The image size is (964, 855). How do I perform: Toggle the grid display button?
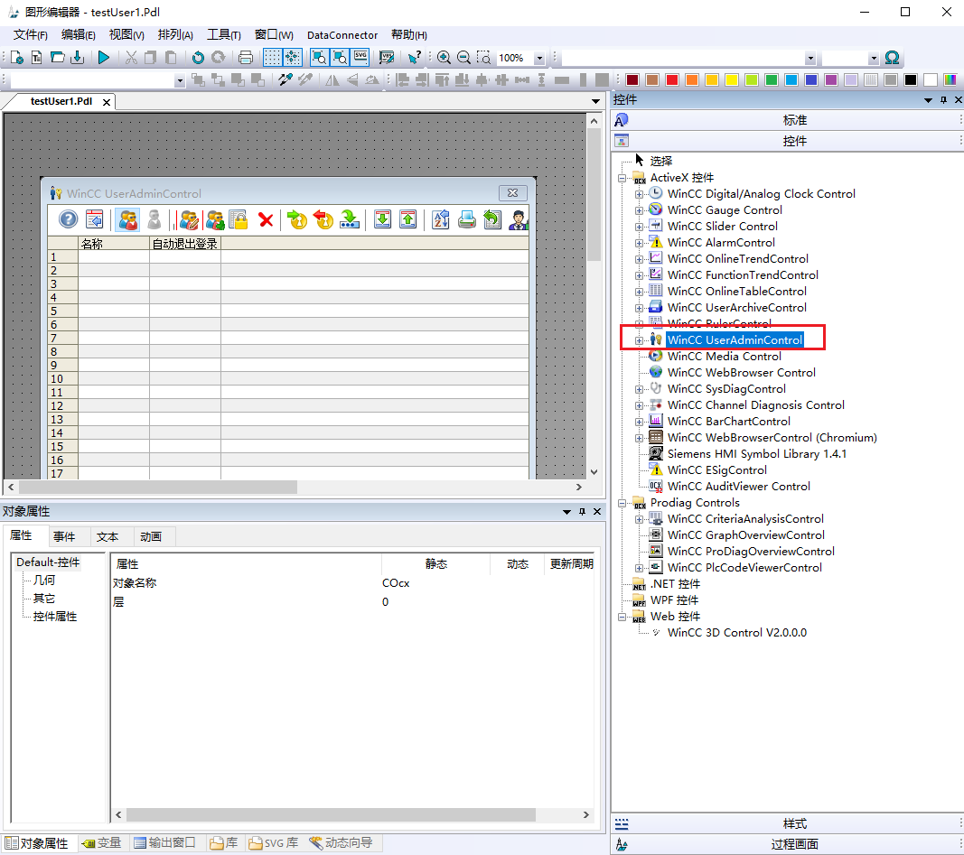(x=272, y=58)
